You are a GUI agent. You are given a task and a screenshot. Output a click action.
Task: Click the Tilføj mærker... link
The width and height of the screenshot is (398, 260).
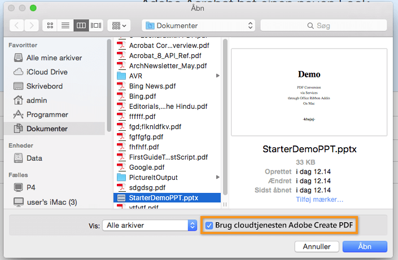point(320,200)
